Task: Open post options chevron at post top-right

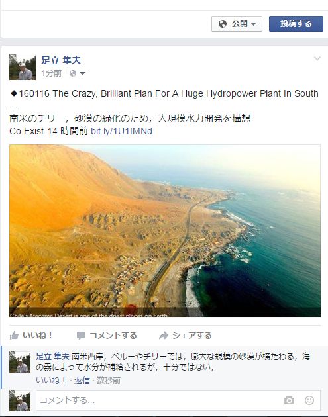Action: tap(317, 58)
